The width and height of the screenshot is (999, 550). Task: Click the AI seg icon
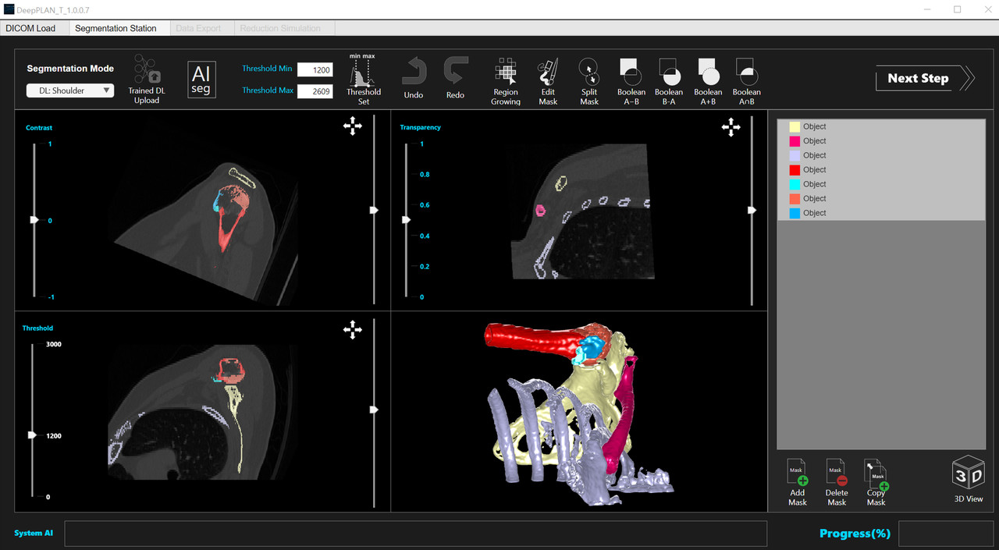(201, 79)
